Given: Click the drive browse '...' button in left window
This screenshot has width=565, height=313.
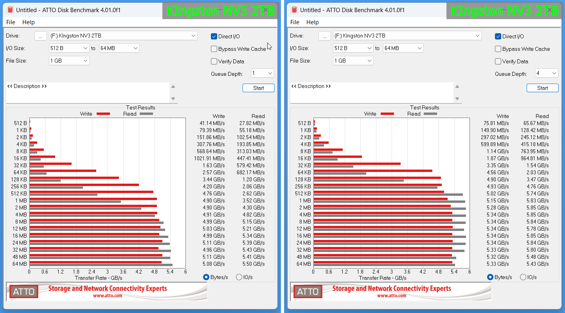Looking at the screenshot, I should [x=40, y=36].
